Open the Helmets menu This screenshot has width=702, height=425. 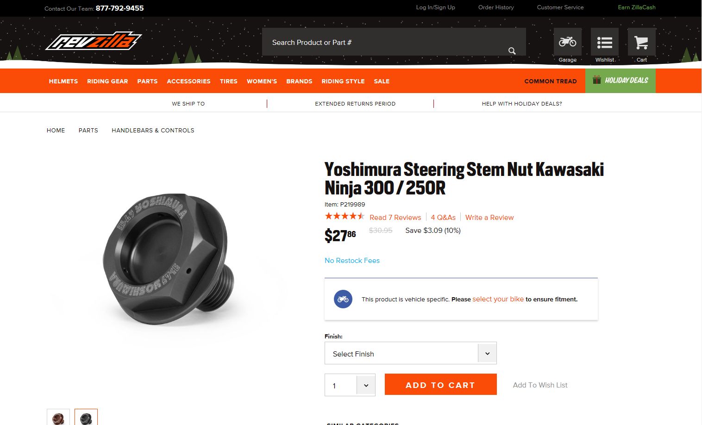pyautogui.click(x=63, y=81)
